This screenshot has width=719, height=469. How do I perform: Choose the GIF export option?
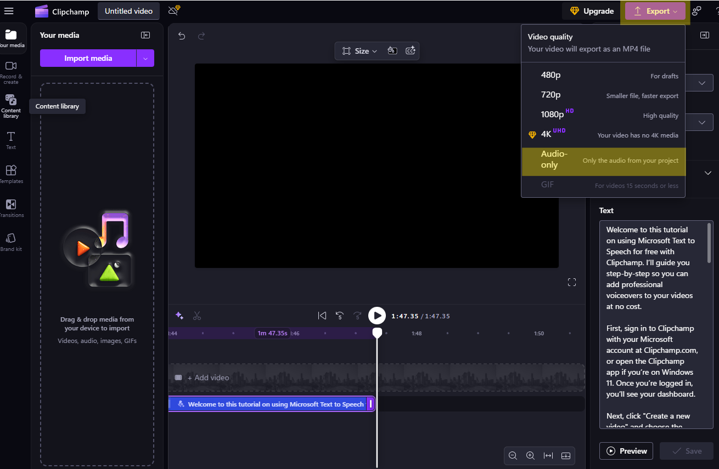[603, 185]
